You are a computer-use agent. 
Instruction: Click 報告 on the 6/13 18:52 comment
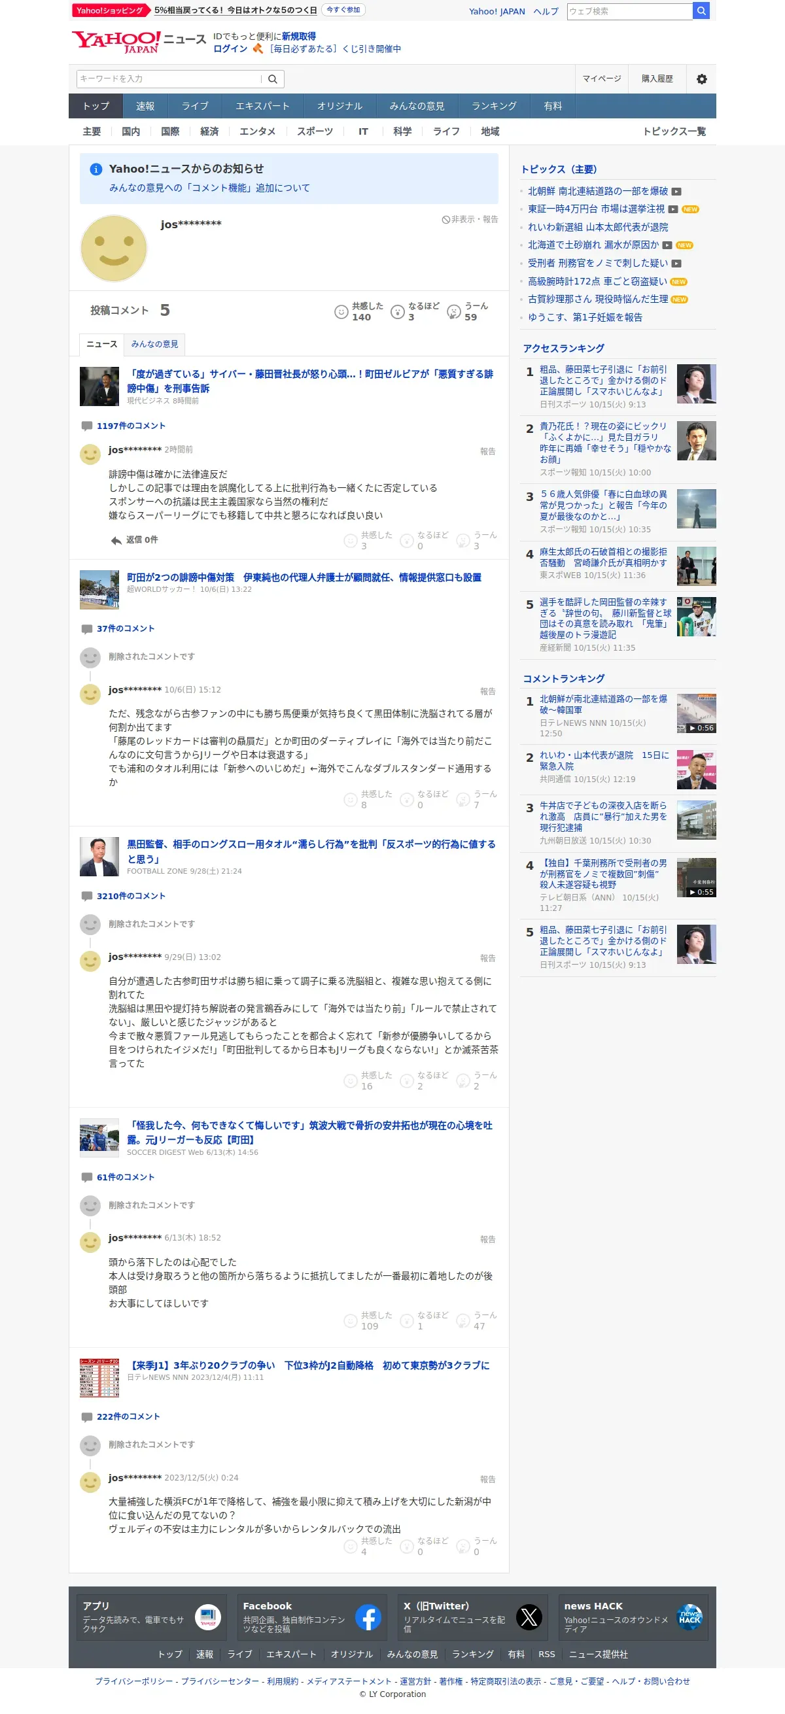pos(488,1240)
